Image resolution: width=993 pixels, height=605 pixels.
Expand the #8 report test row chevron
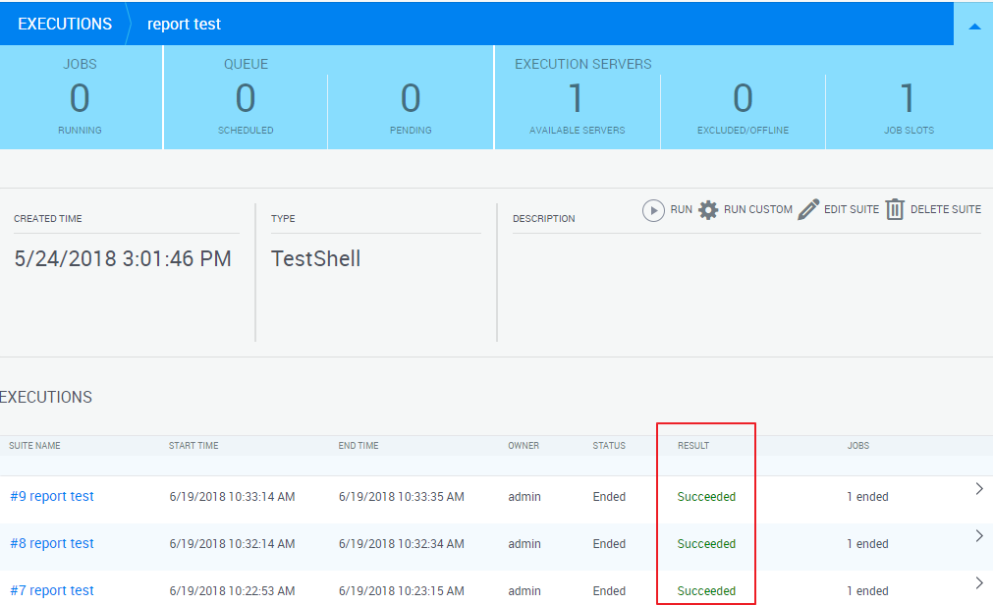[978, 536]
